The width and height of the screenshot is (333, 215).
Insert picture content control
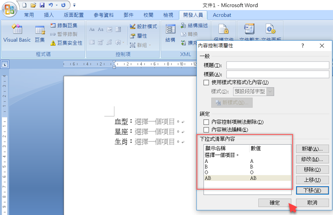[109, 29]
